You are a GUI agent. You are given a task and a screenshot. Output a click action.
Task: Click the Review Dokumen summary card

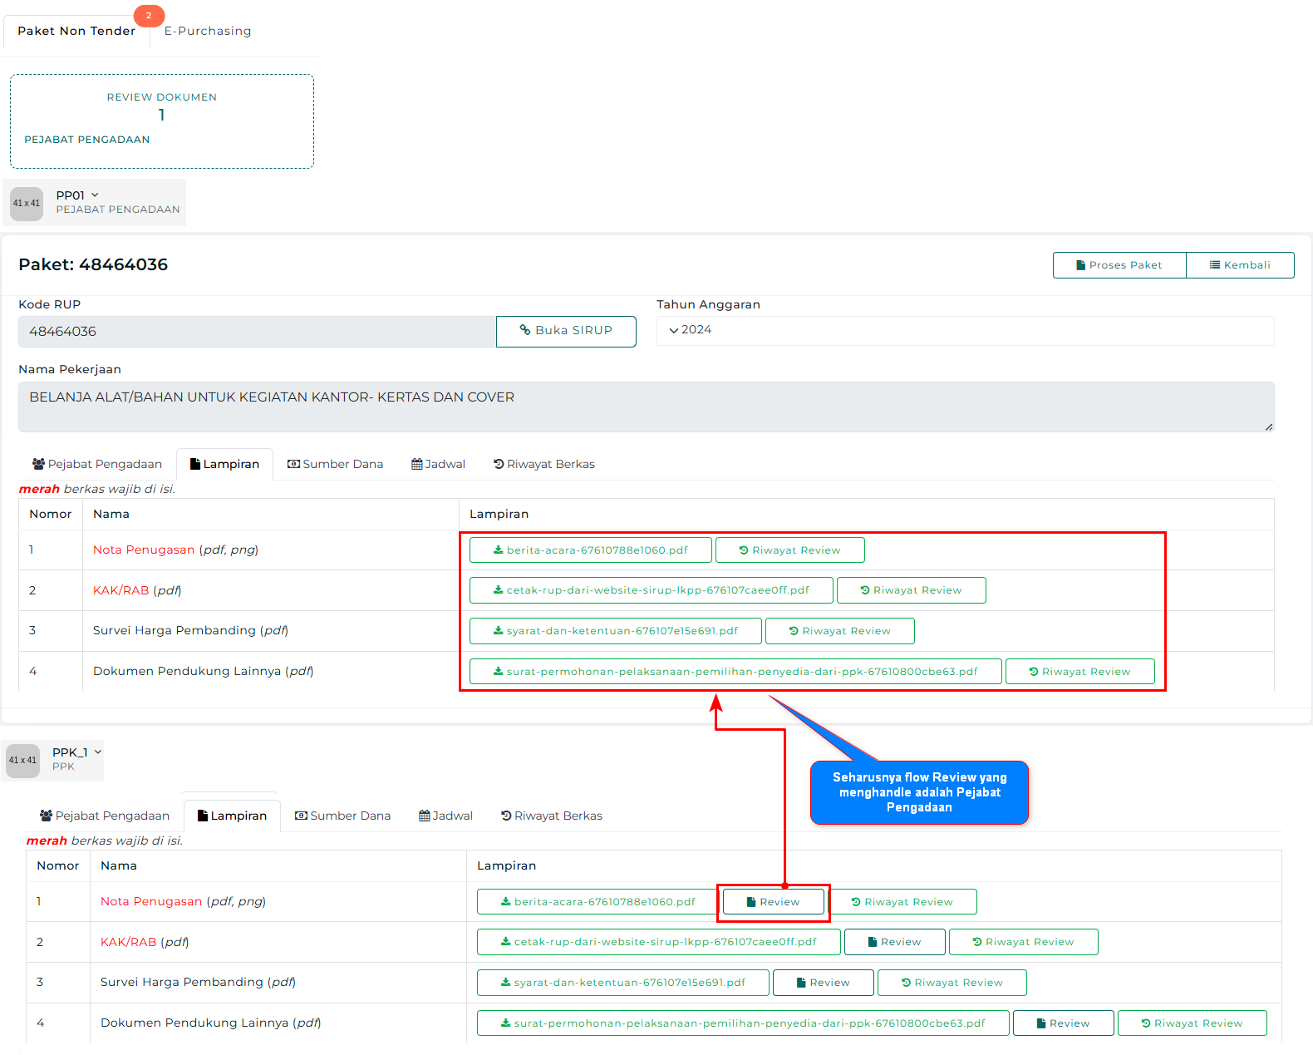[x=162, y=121]
